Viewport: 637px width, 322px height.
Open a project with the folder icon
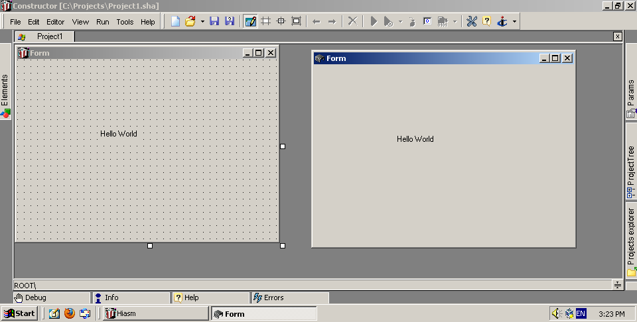click(190, 21)
